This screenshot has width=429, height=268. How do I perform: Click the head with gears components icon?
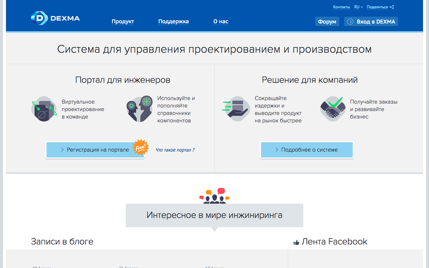point(139,109)
